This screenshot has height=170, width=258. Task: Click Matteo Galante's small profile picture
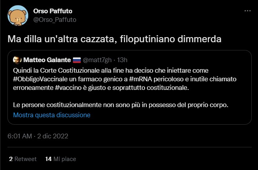17,60
